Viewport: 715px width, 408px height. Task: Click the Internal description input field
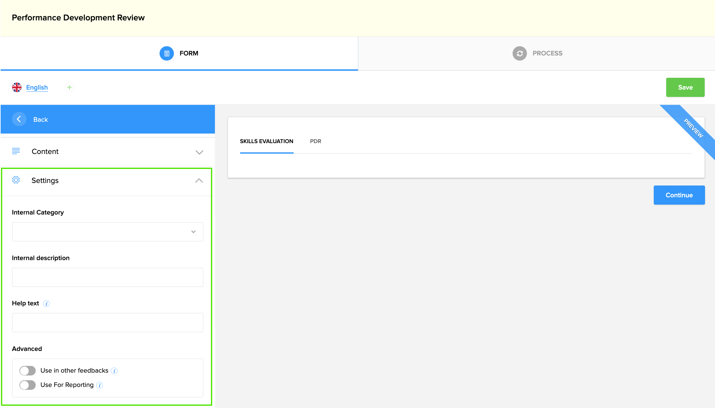pyautogui.click(x=107, y=277)
